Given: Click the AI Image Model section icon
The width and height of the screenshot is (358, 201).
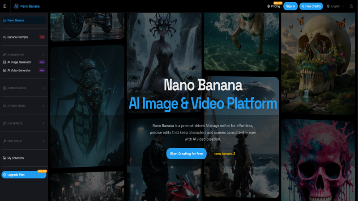Looking at the screenshot, I should pos(4,88).
